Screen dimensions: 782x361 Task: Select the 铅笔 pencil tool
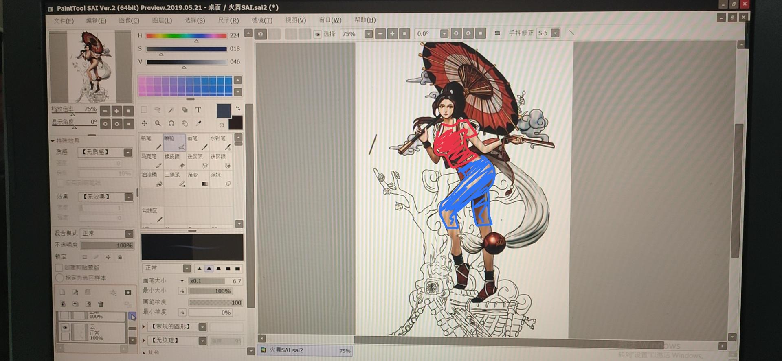click(x=152, y=143)
